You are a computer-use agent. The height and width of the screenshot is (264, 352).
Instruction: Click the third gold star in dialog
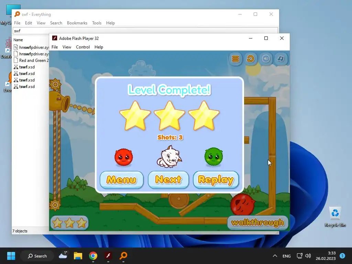pos(204,116)
